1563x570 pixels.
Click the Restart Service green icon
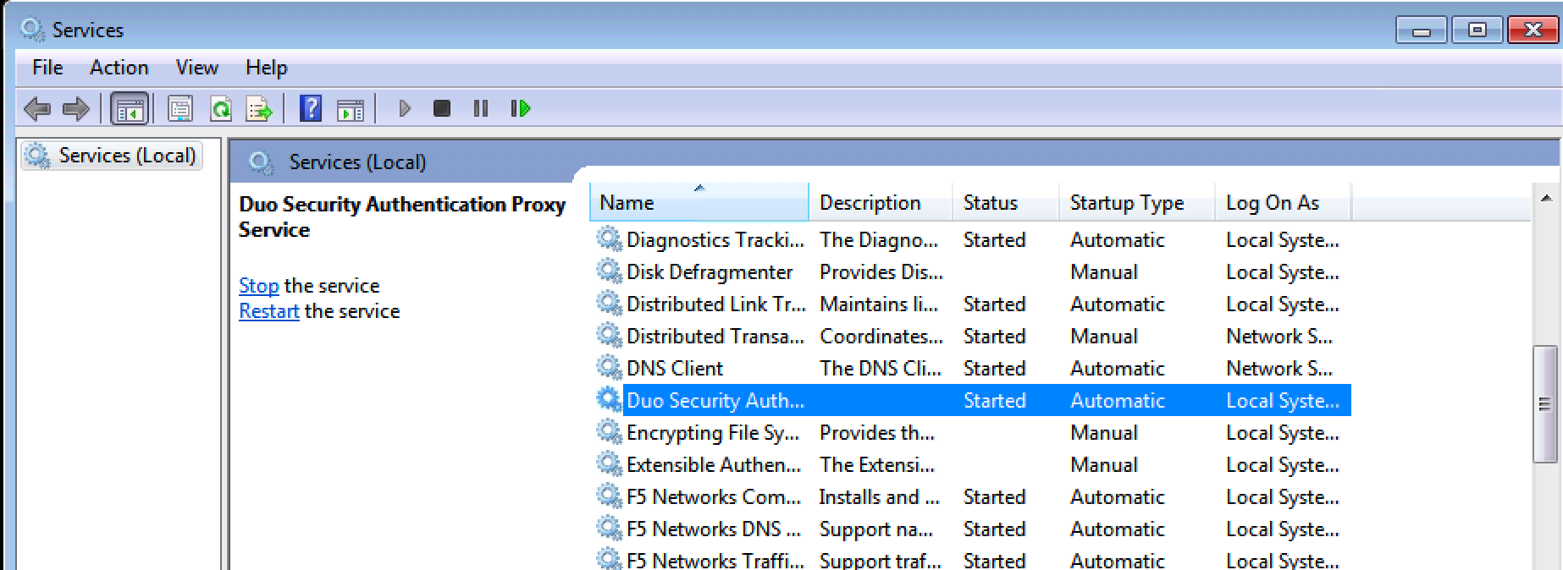[x=520, y=108]
